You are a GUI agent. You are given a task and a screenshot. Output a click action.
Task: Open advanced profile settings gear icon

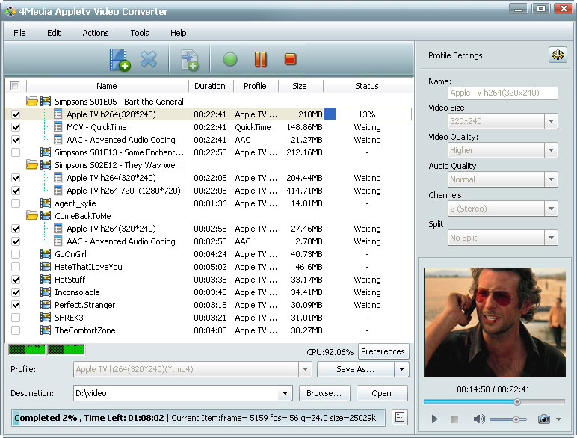point(558,55)
